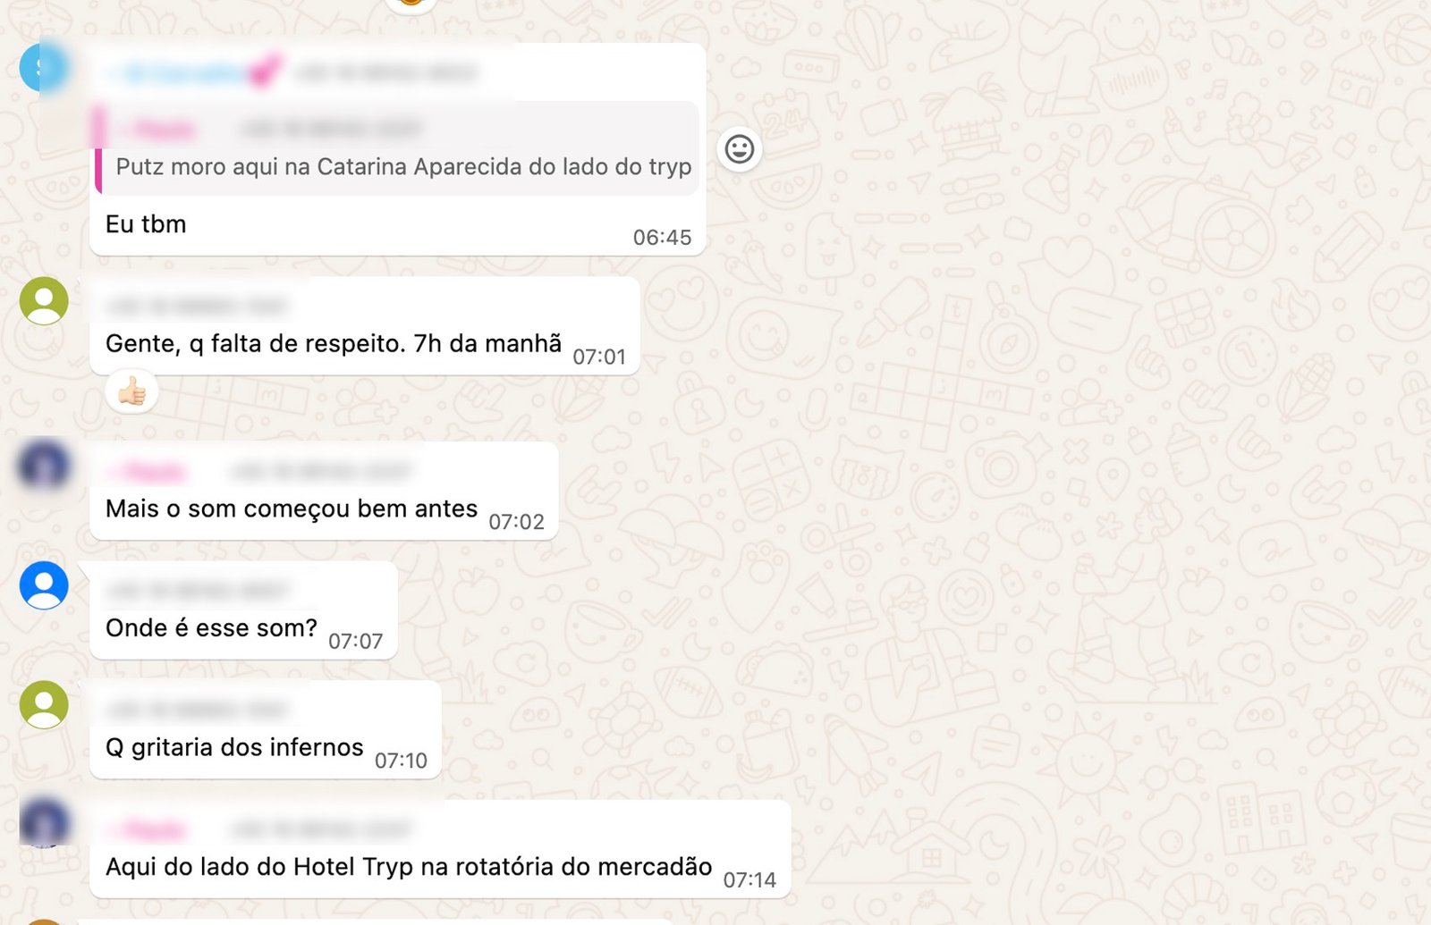Open green avatar beside 'Q gritaria dos infernos'

(44, 704)
